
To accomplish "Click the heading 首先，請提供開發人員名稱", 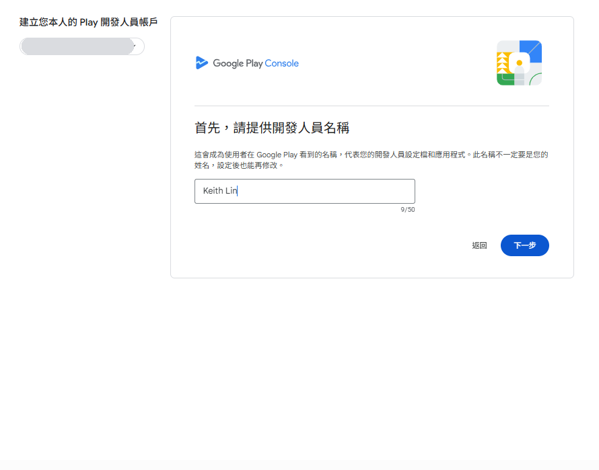I will tap(272, 128).
